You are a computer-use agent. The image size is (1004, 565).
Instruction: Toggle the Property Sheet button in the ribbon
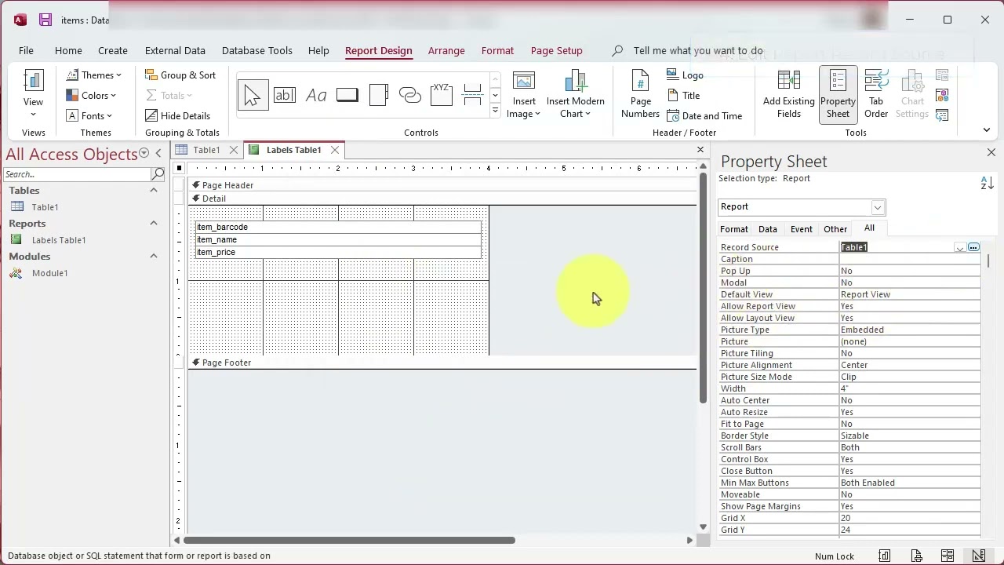pyautogui.click(x=838, y=94)
